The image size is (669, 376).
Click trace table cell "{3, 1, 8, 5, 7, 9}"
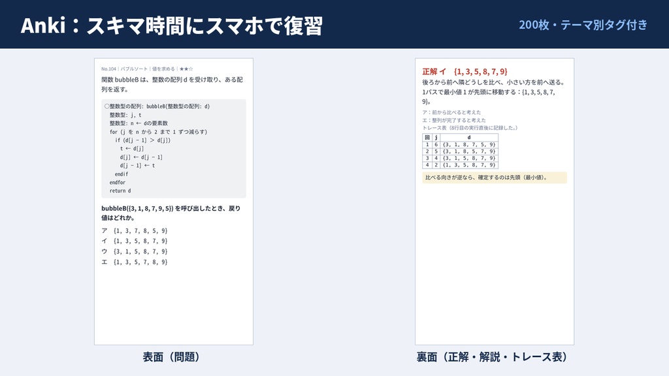tap(469, 151)
